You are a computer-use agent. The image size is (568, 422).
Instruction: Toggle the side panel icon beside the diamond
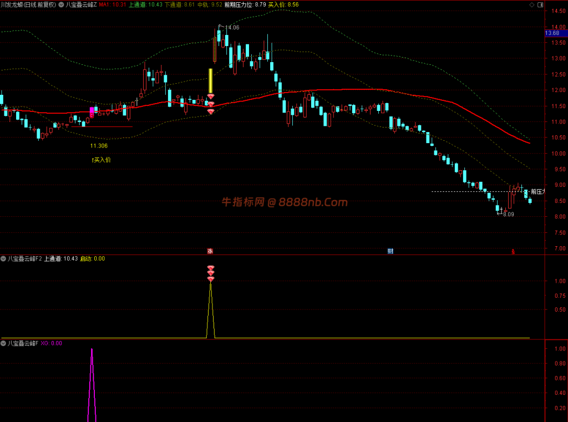[x=540, y=4]
